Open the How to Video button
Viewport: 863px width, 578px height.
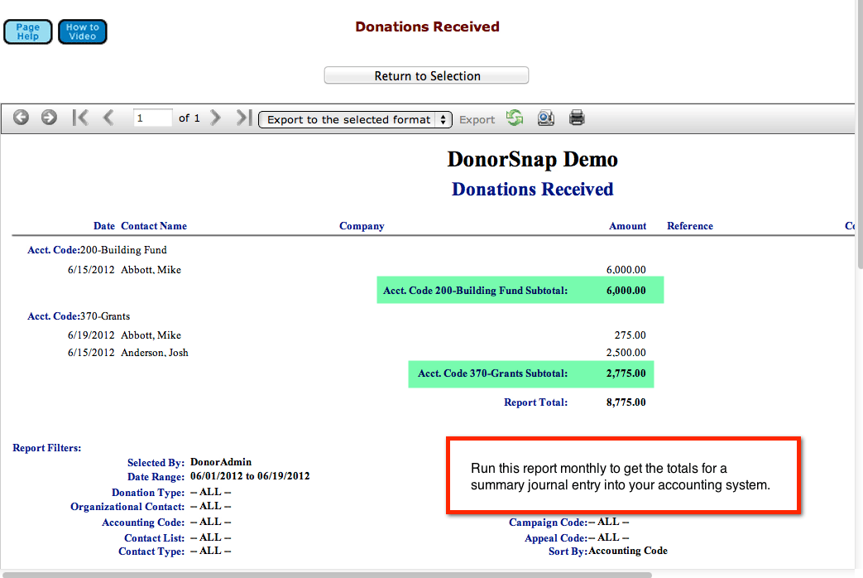[83, 31]
